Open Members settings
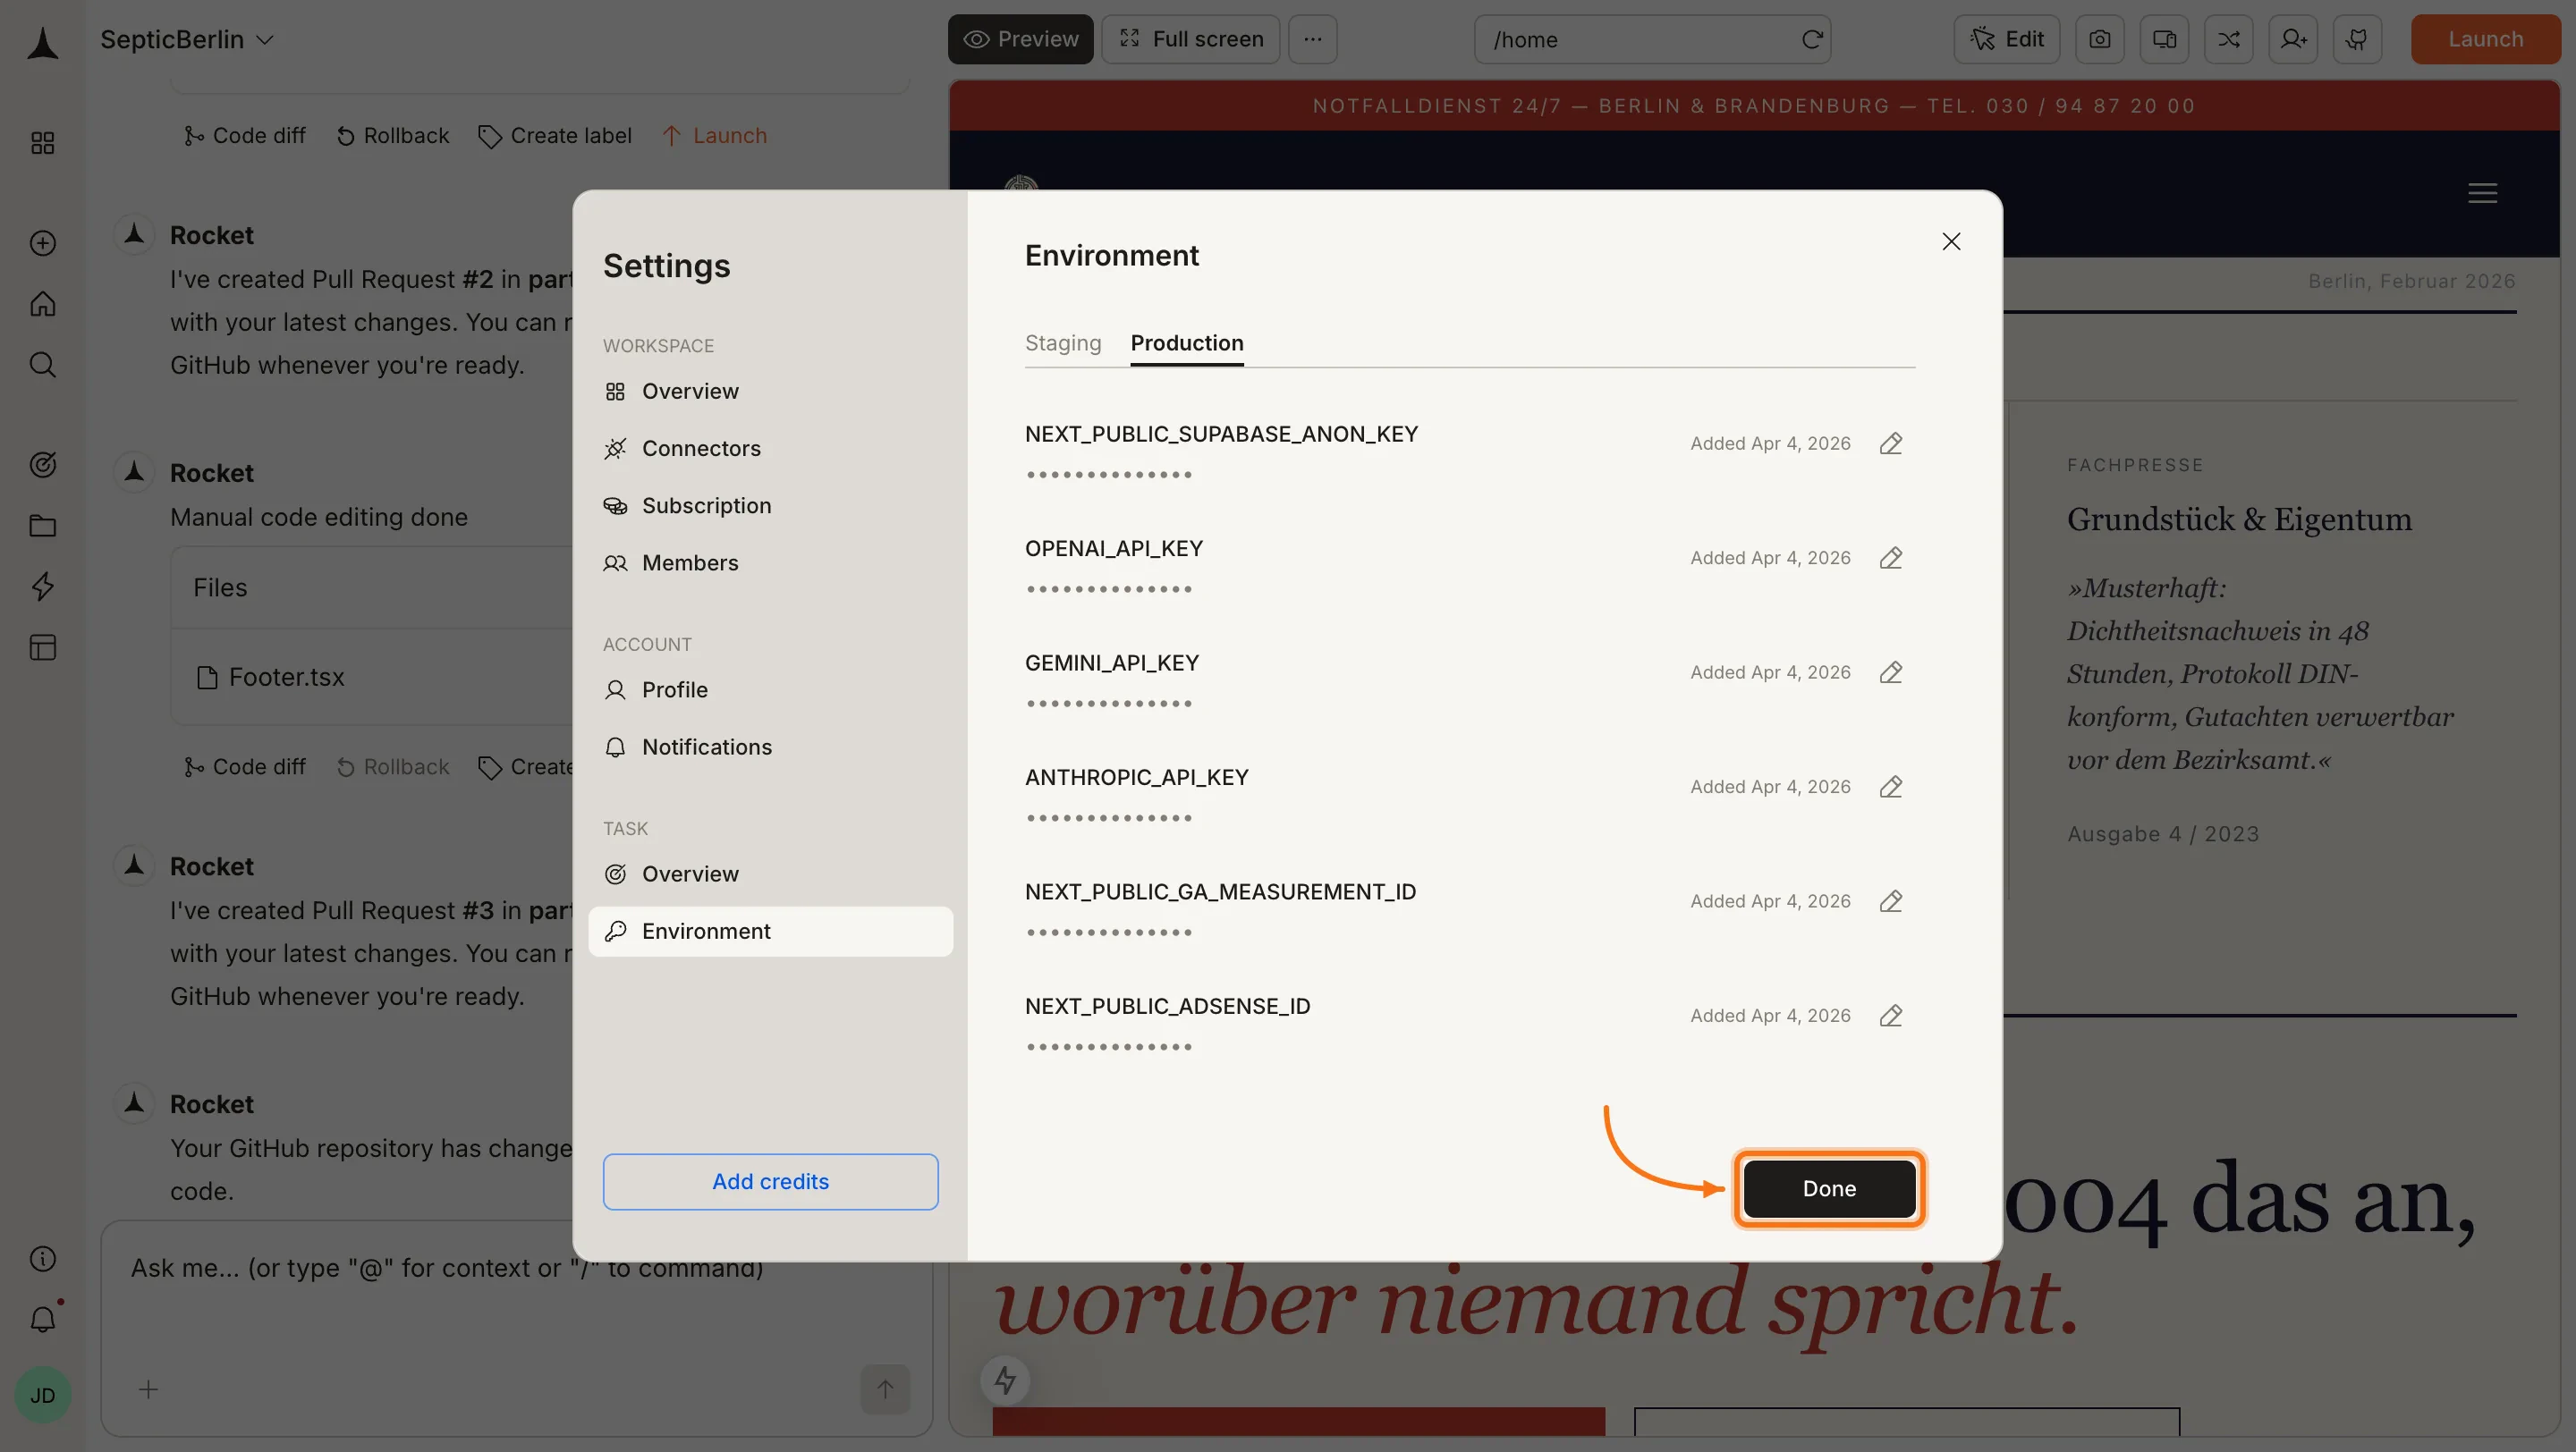The width and height of the screenshot is (2576, 1452). click(x=770, y=562)
